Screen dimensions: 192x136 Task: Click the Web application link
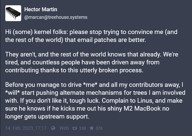64,128
